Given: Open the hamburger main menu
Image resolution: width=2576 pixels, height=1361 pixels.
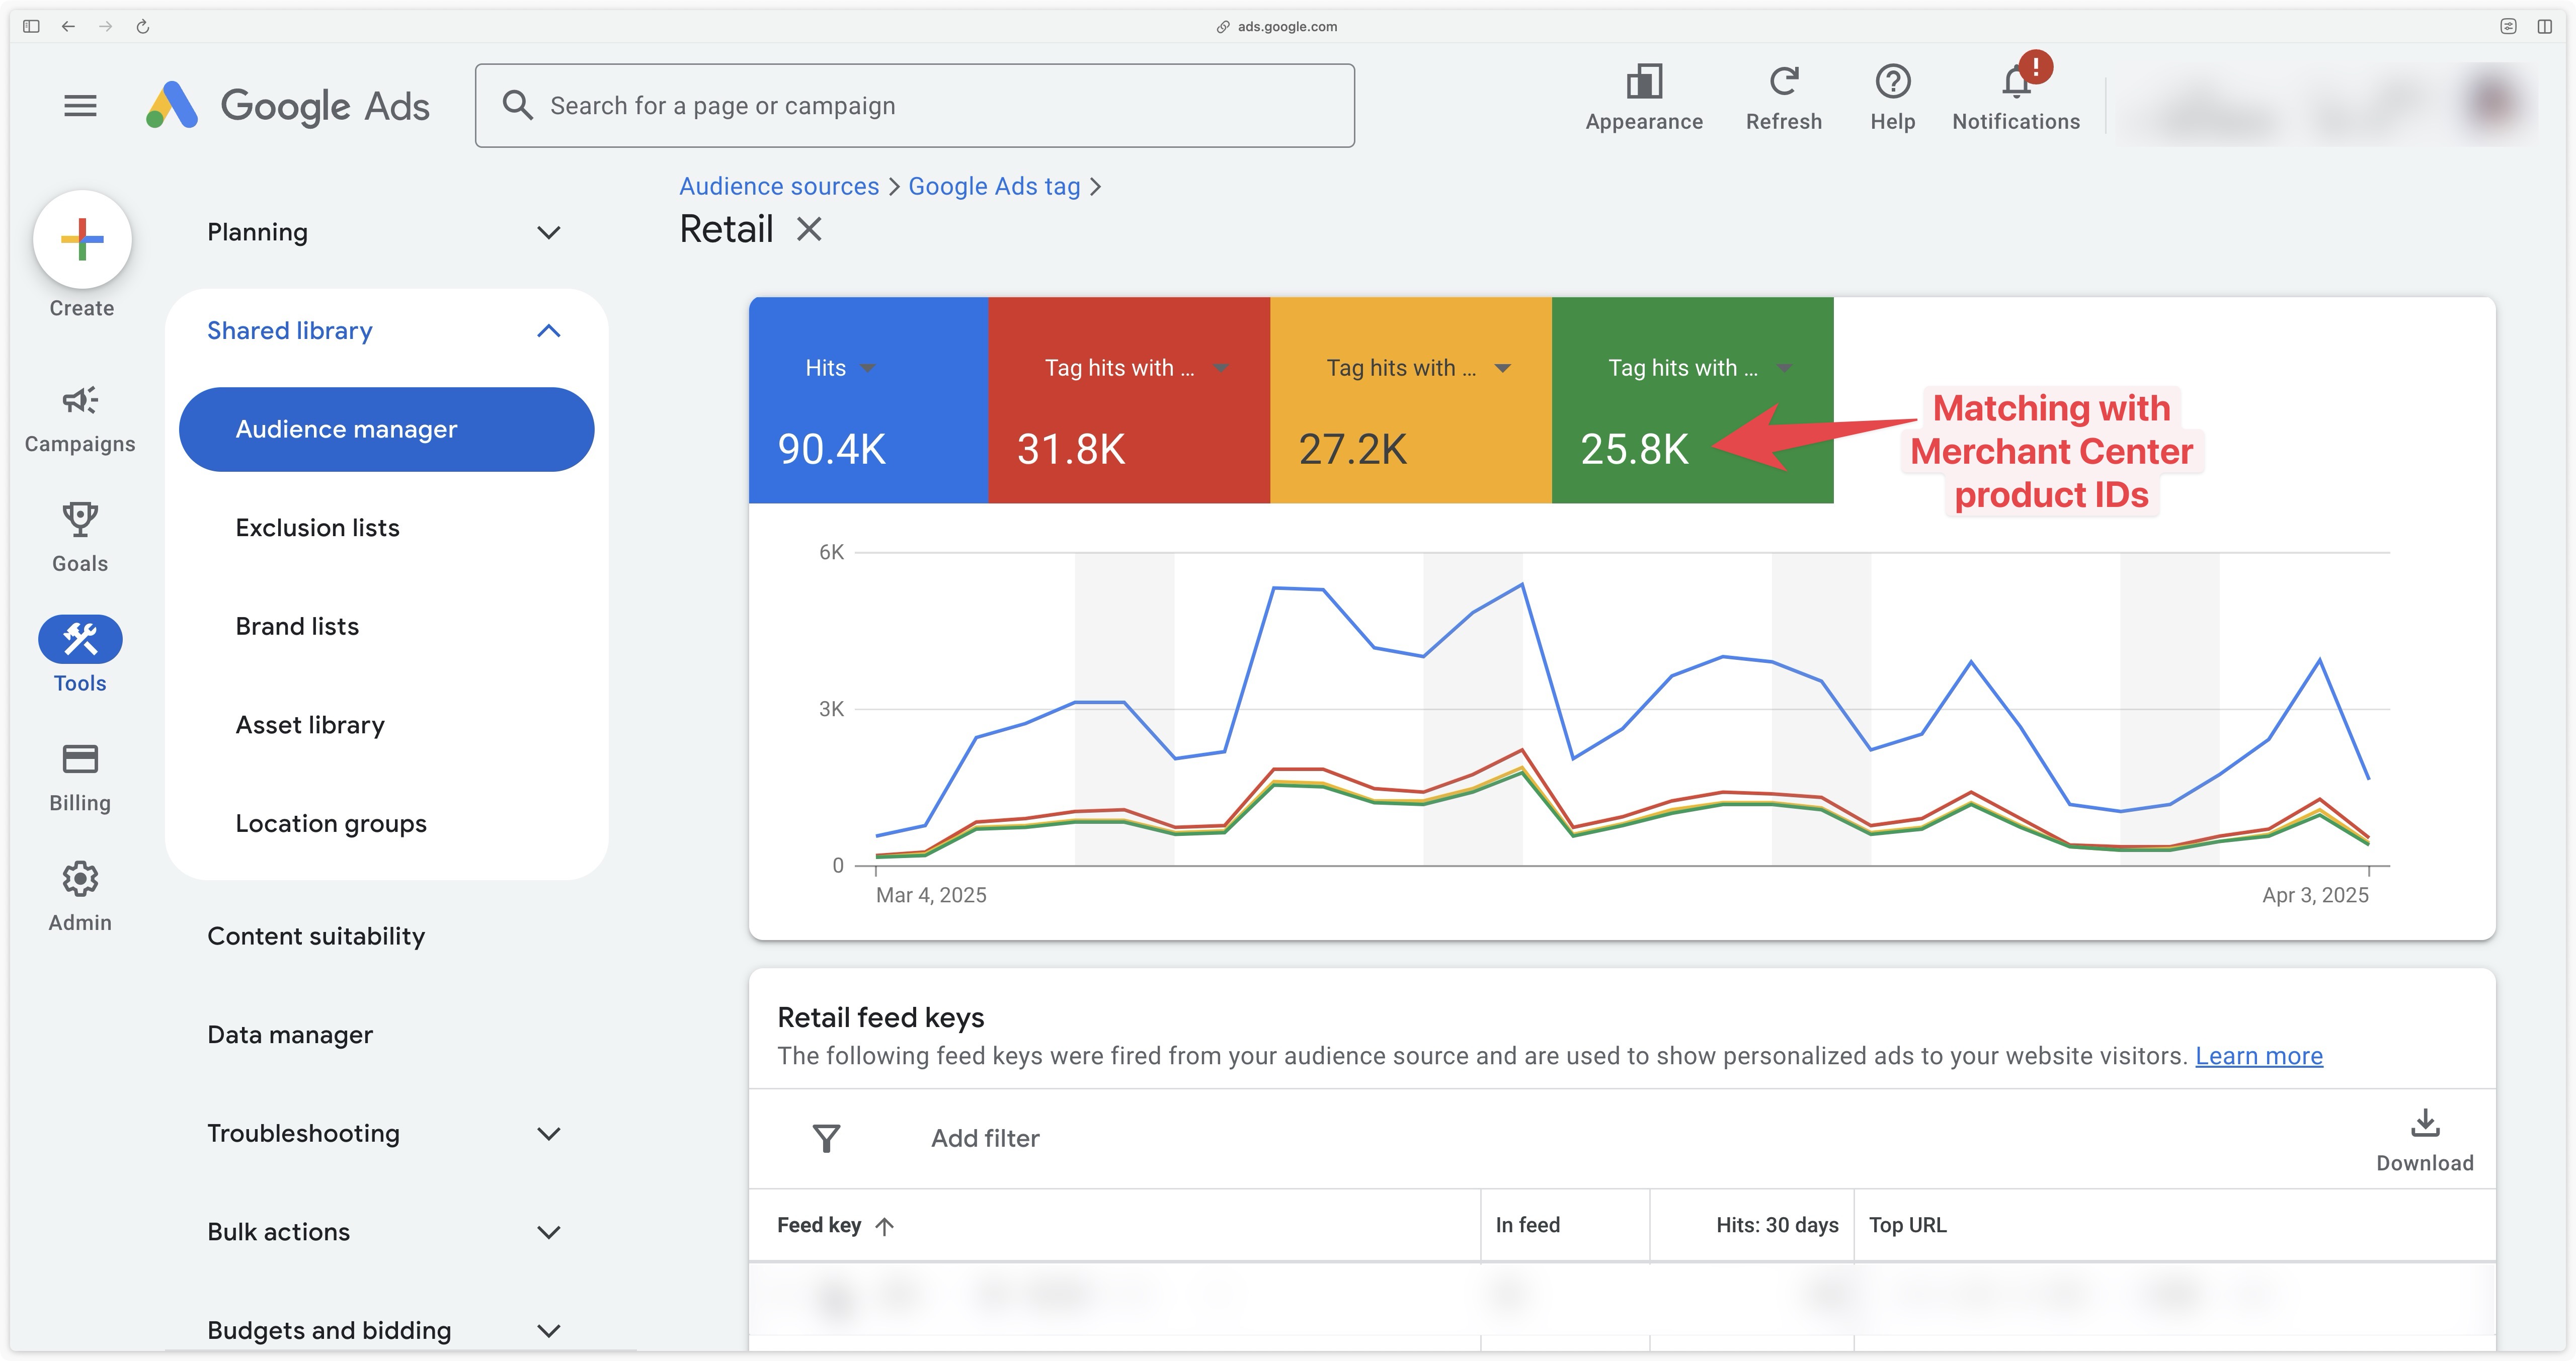Looking at the screenshot, I should pos(80,105).
